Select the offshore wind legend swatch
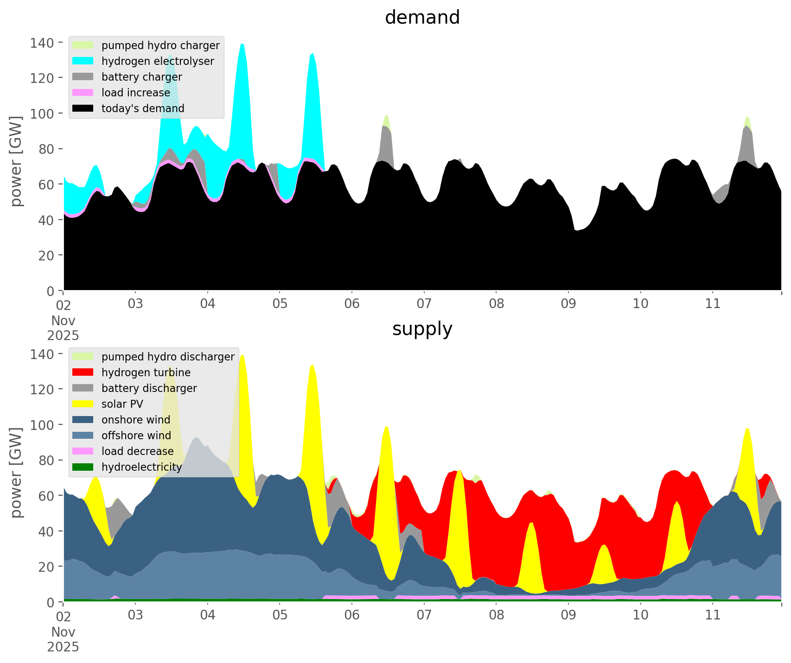 click(x=83, y=436)
